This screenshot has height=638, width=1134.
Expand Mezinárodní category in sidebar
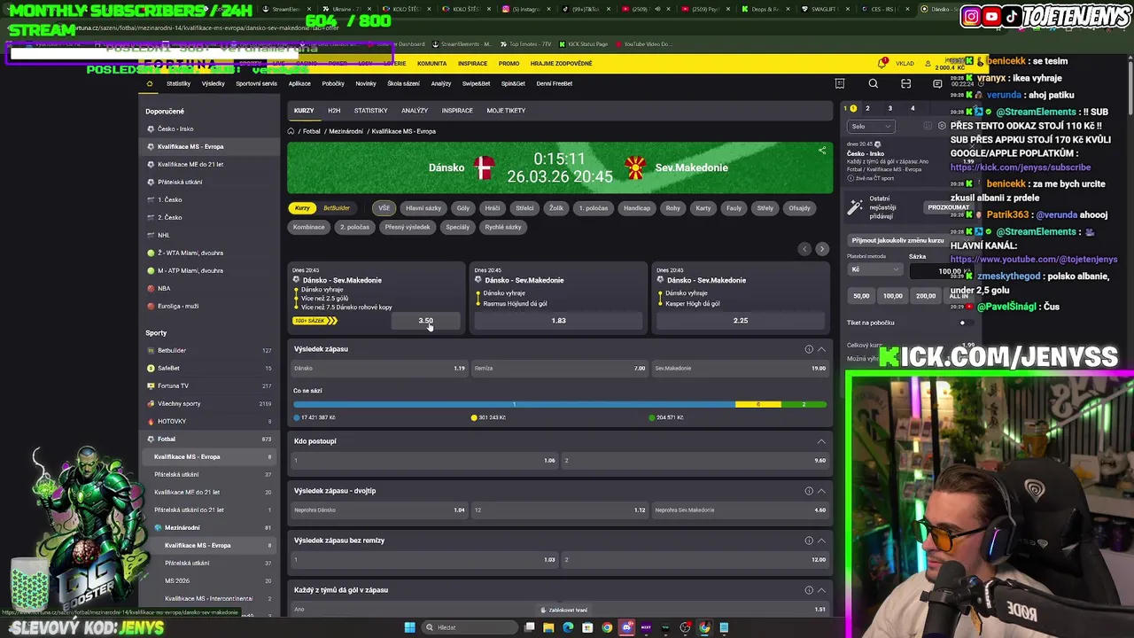(x=211, y=527)
